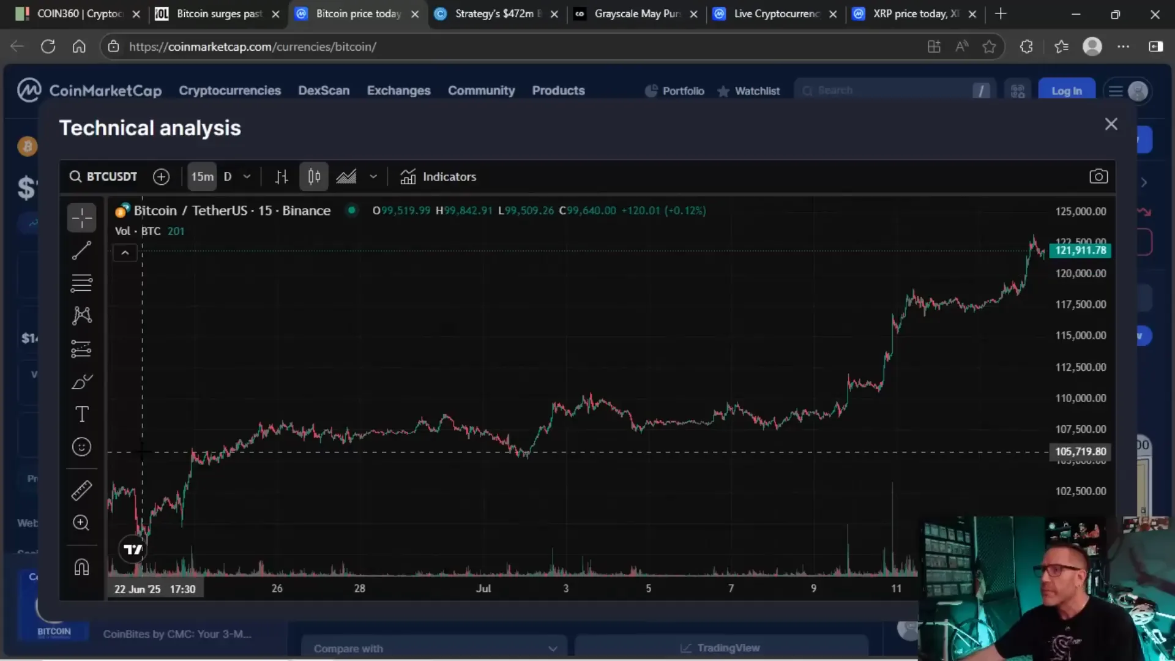Switch to XRP price today tab
Image resolution: width=1175 pixels, height=661 pixels.
pyautogui.click(x=914, y=13)
